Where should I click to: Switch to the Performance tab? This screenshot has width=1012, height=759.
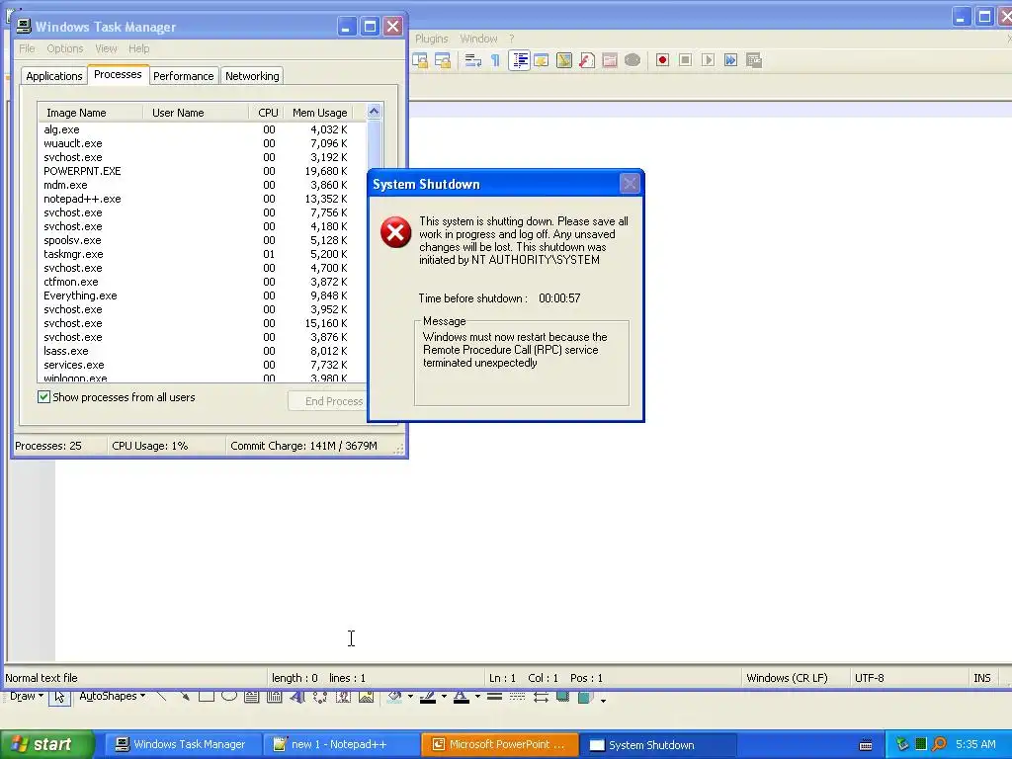click(x=183, y=76)
